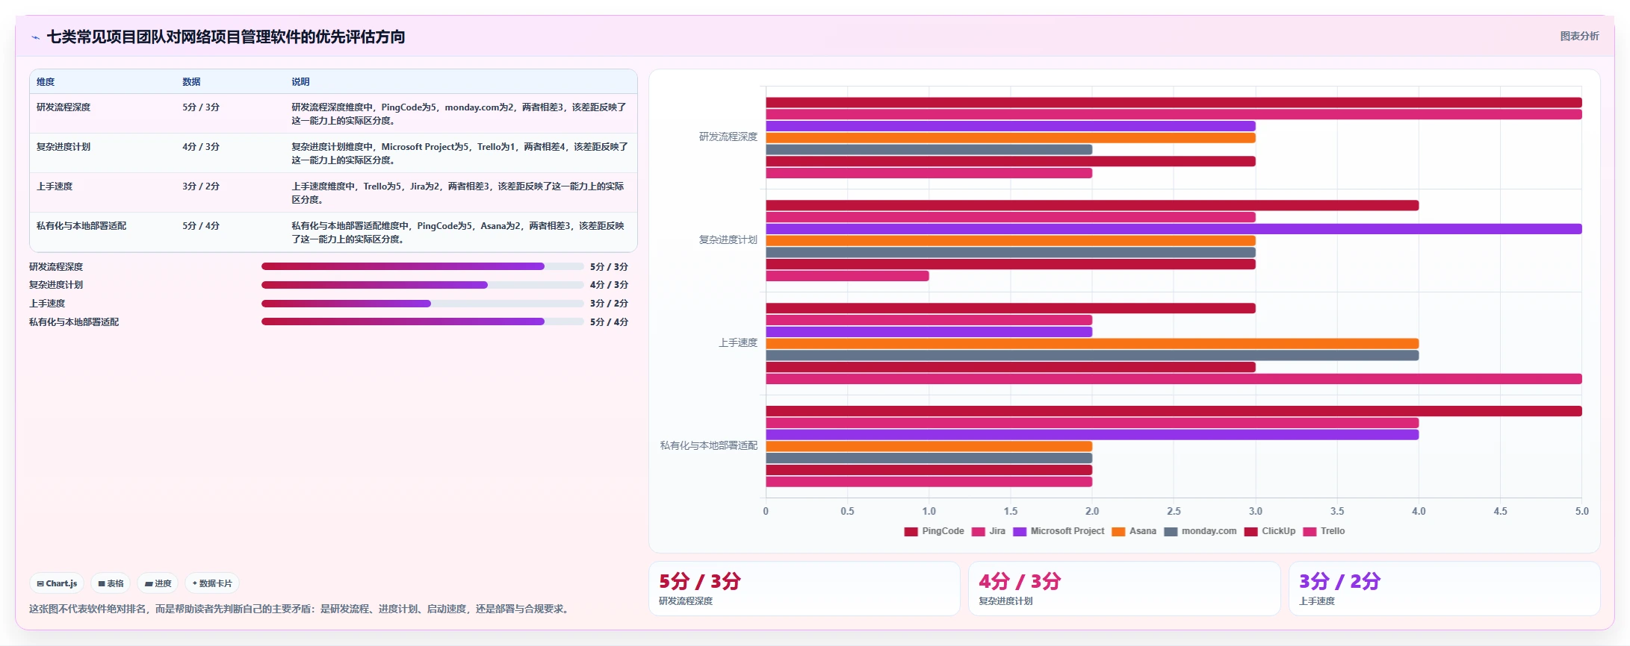
Task: Click the 研发流程深度 chart axis label
Action: [x=728, y=137]
